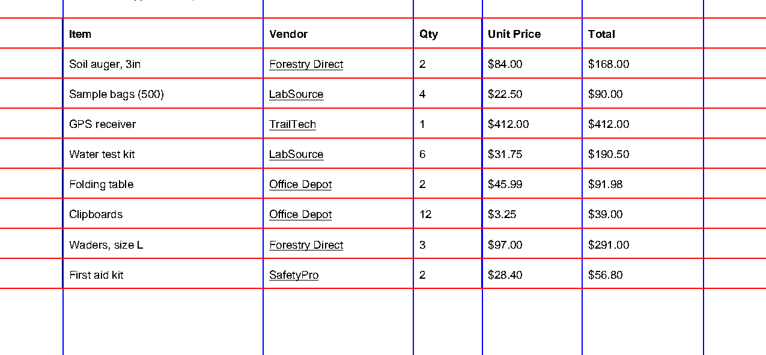Screen dimensions: 766x355
Task: Select the GPS receiver item cell
Action: click(x=163, y=123)
